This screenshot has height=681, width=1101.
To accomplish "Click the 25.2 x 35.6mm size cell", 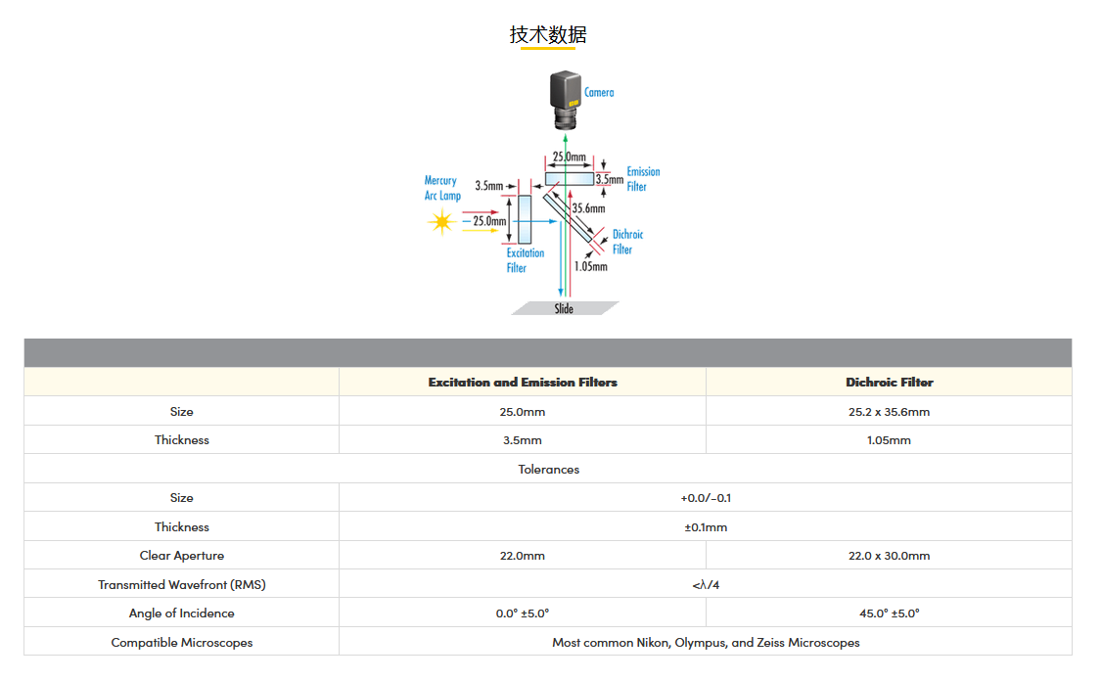I will pos(889,412).
